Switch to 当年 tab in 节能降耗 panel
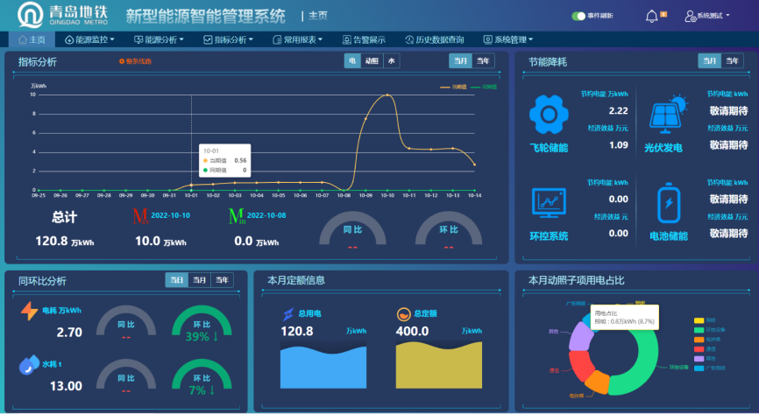The width and height of the screenshot is (759, 414). (731, 60)
